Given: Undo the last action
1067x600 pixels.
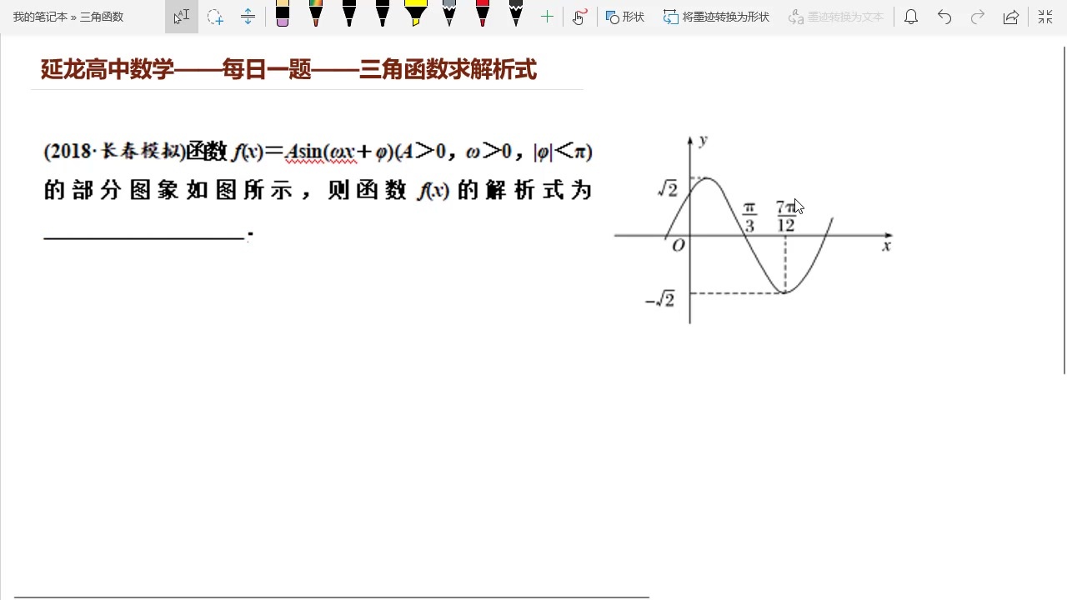Looking at the screenshot, I should pyautogui.click(x=944, y=17).
